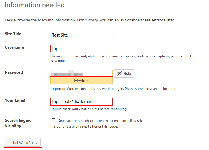Click the Medium password strength bar
The width and height of the screenshot is (209, 150).
tap(81, 81)
